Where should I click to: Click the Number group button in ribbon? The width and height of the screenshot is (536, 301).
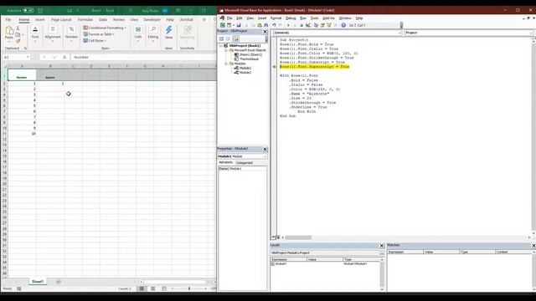point(71,33)
